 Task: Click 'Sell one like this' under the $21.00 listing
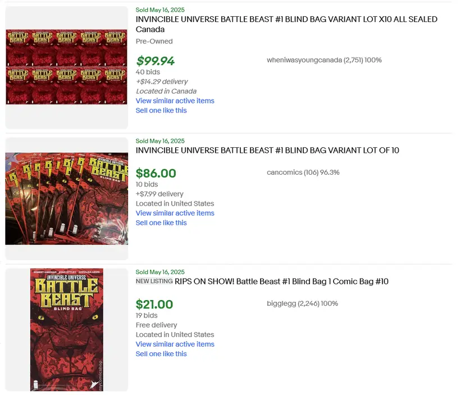click(161, 353)
